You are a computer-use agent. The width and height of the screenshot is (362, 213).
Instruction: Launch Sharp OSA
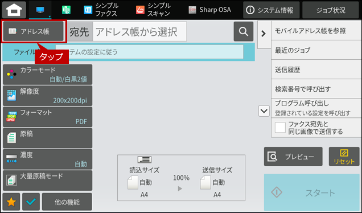click(209, 10)
